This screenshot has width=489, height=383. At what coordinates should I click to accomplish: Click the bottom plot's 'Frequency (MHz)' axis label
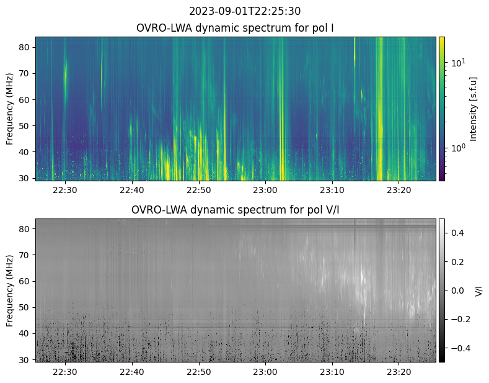(x=10, y=290)
